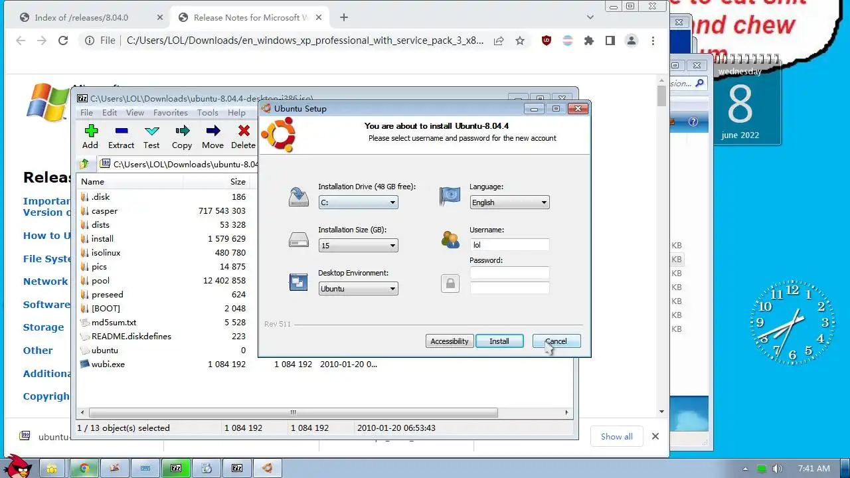Open the File menu in 7-Zip
The image size is (850, 478).
pos(87,112)
